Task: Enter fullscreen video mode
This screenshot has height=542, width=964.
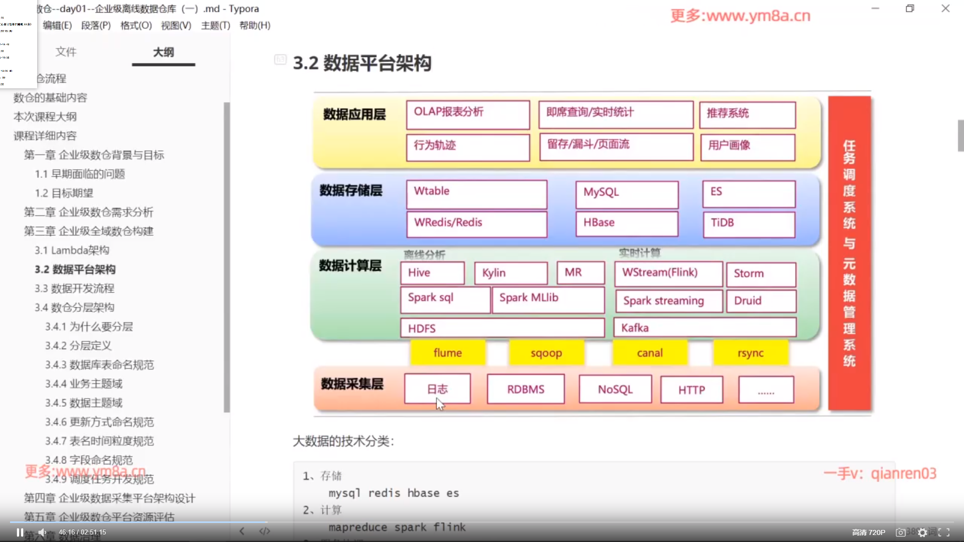Action: point(944,532)
